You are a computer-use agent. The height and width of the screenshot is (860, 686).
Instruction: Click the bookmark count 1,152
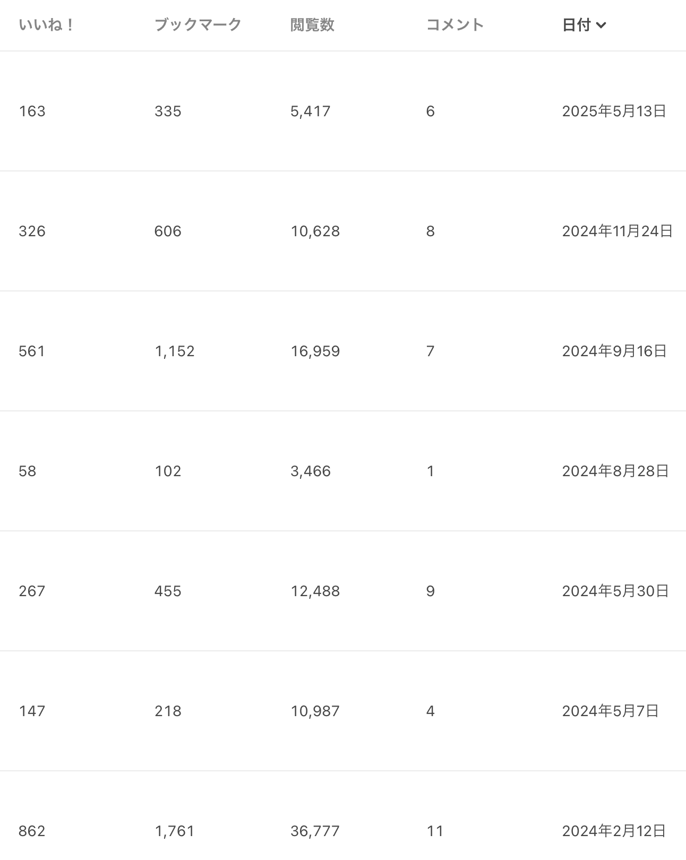tap(175, 351)
